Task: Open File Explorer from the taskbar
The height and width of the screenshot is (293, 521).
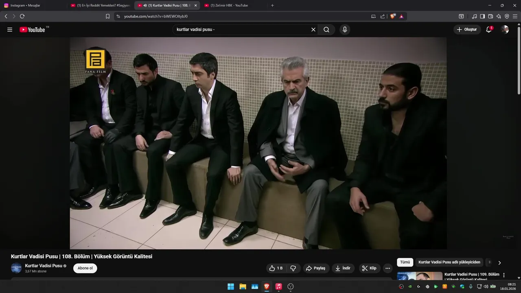Action: pos(243,286)
